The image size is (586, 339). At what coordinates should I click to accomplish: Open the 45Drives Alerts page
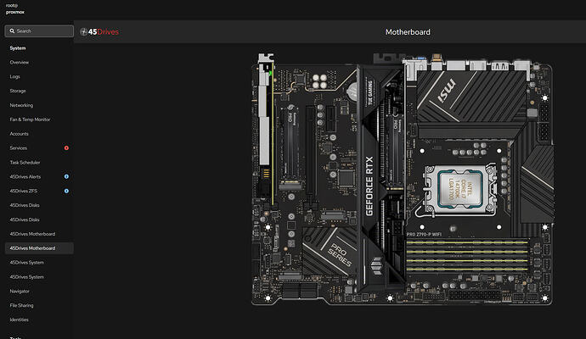[25, 177]
